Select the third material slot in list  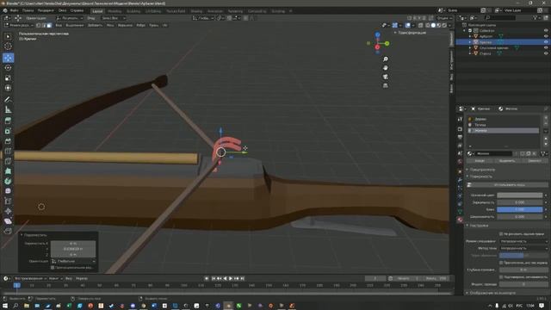[504, 130]
